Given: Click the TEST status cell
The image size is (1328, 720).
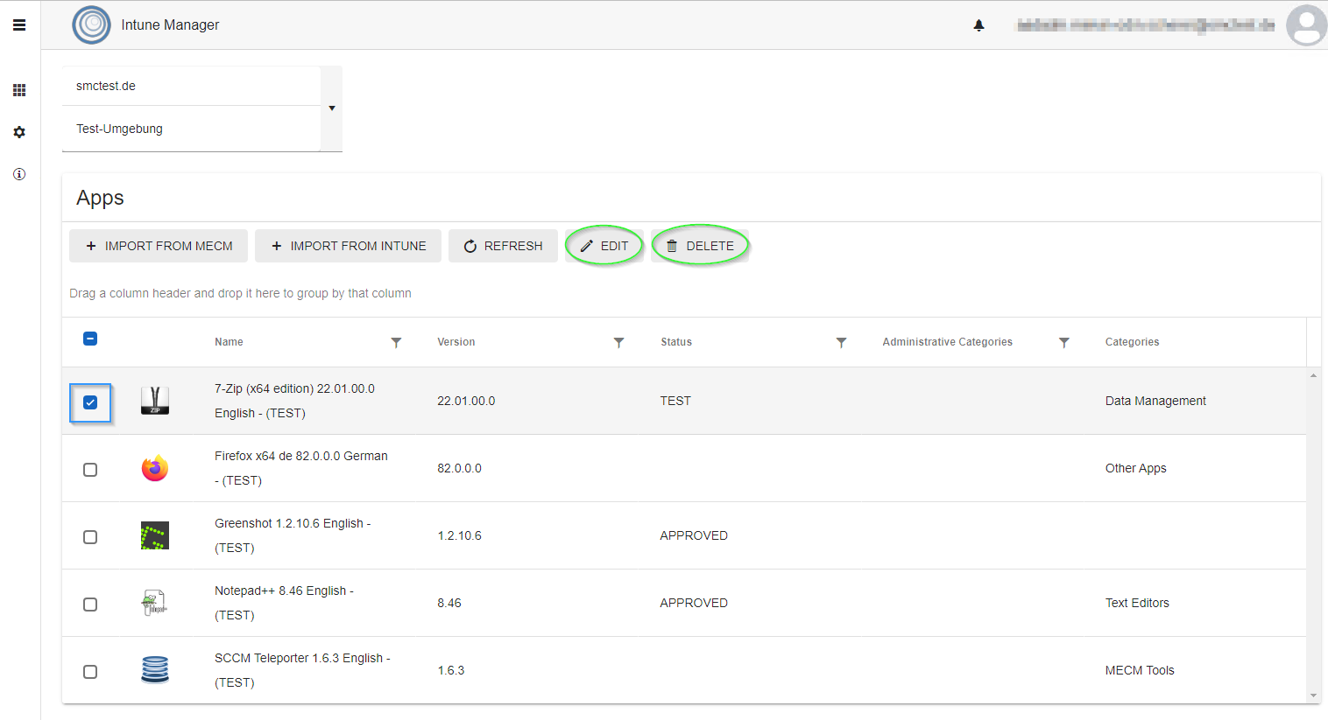Looking at the screenshot, I should click(675, 401).
